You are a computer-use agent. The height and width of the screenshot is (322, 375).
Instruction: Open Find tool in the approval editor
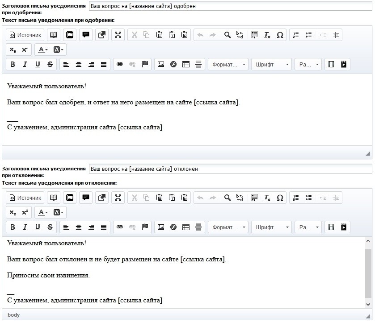[x=228, y=35]
